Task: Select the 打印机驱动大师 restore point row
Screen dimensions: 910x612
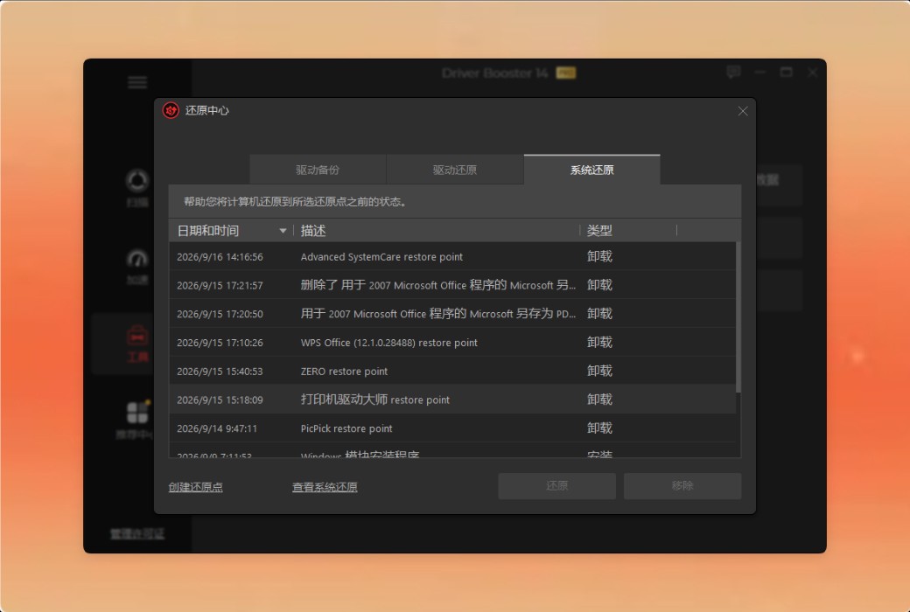Action: coord(452,399)
